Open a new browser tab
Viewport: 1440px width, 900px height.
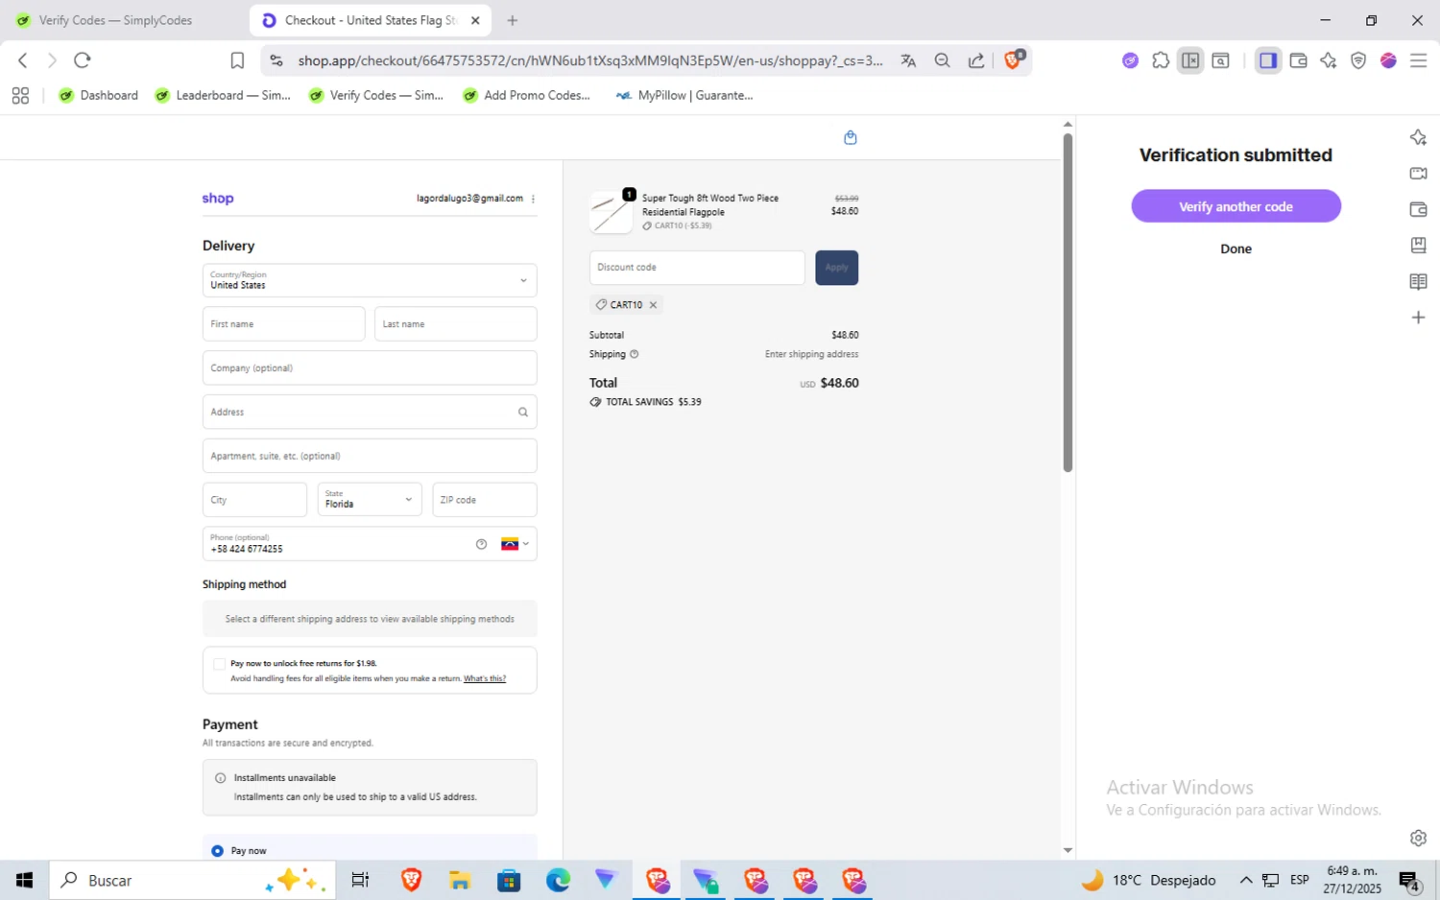(513, 20)
